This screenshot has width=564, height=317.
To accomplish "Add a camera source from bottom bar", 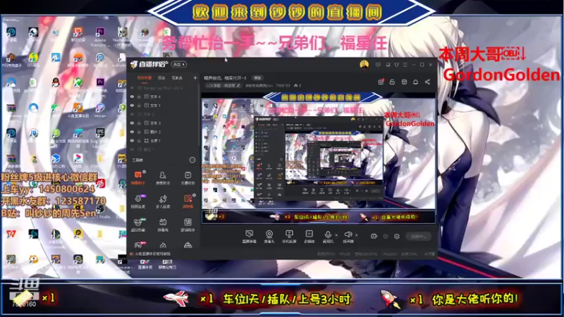I will pyautogui.click(x=269, y=237).
